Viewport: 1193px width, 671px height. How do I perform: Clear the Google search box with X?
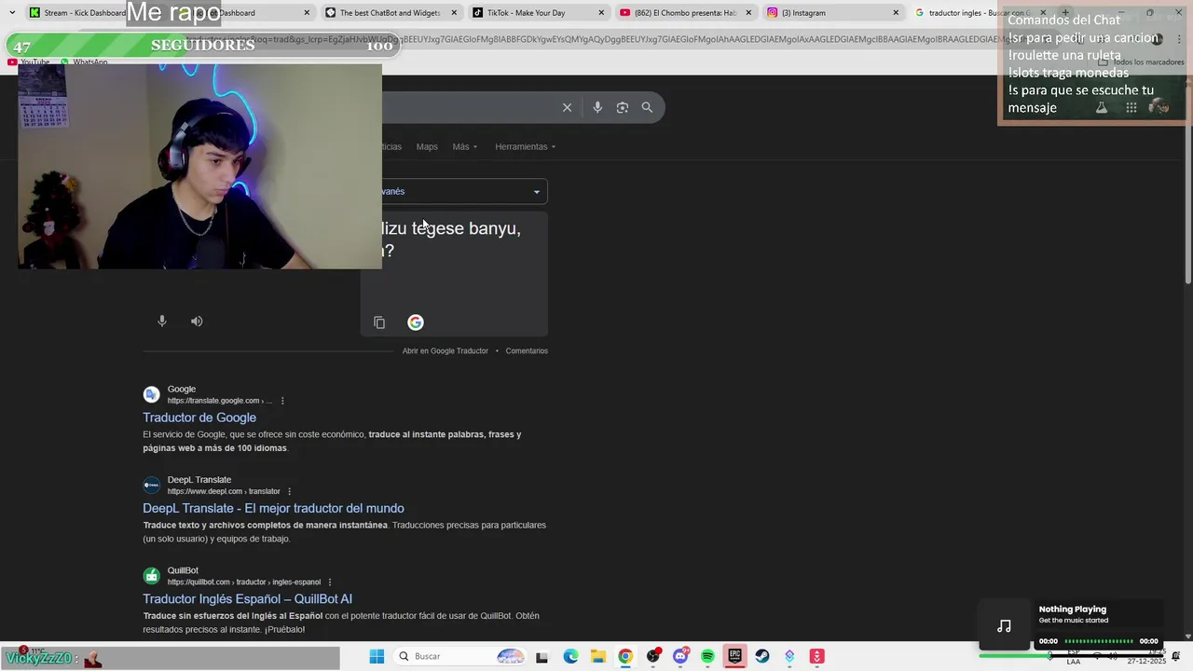(x=567, y=107)
